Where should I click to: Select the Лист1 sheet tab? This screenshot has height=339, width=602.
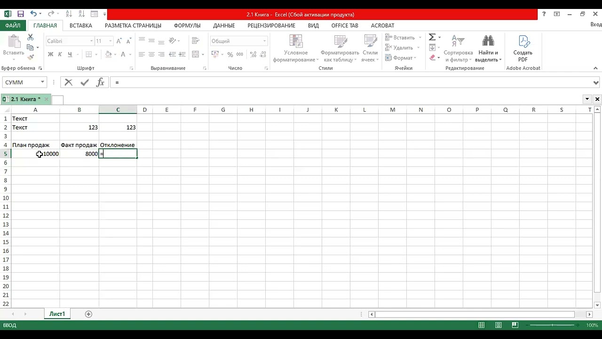[x=57, y=314]
